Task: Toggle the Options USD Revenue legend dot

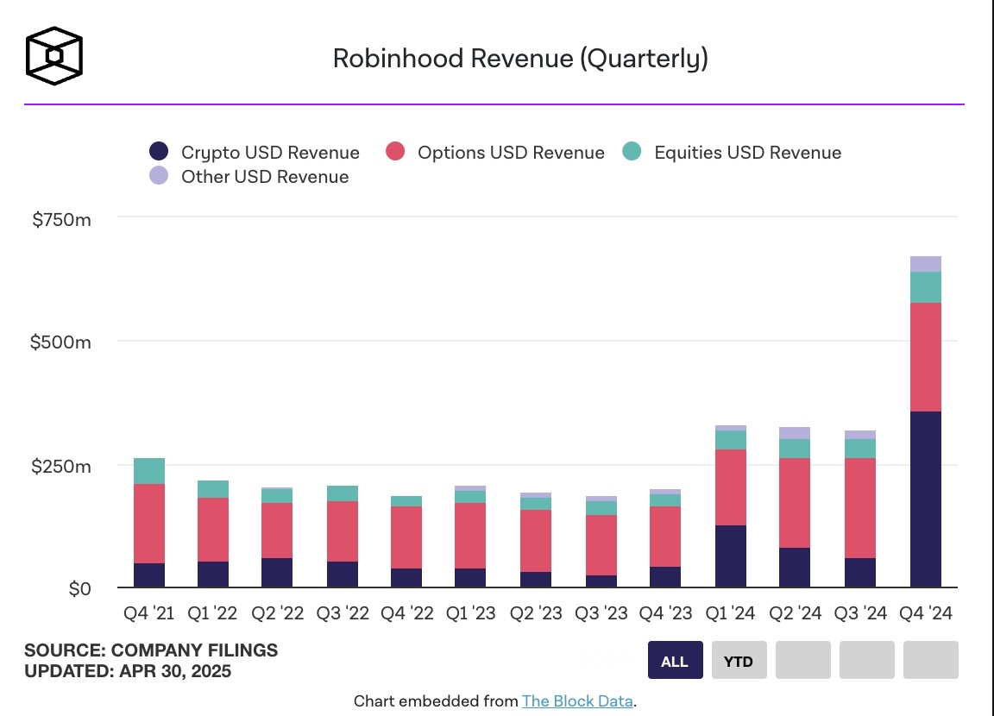Action: 395,152
